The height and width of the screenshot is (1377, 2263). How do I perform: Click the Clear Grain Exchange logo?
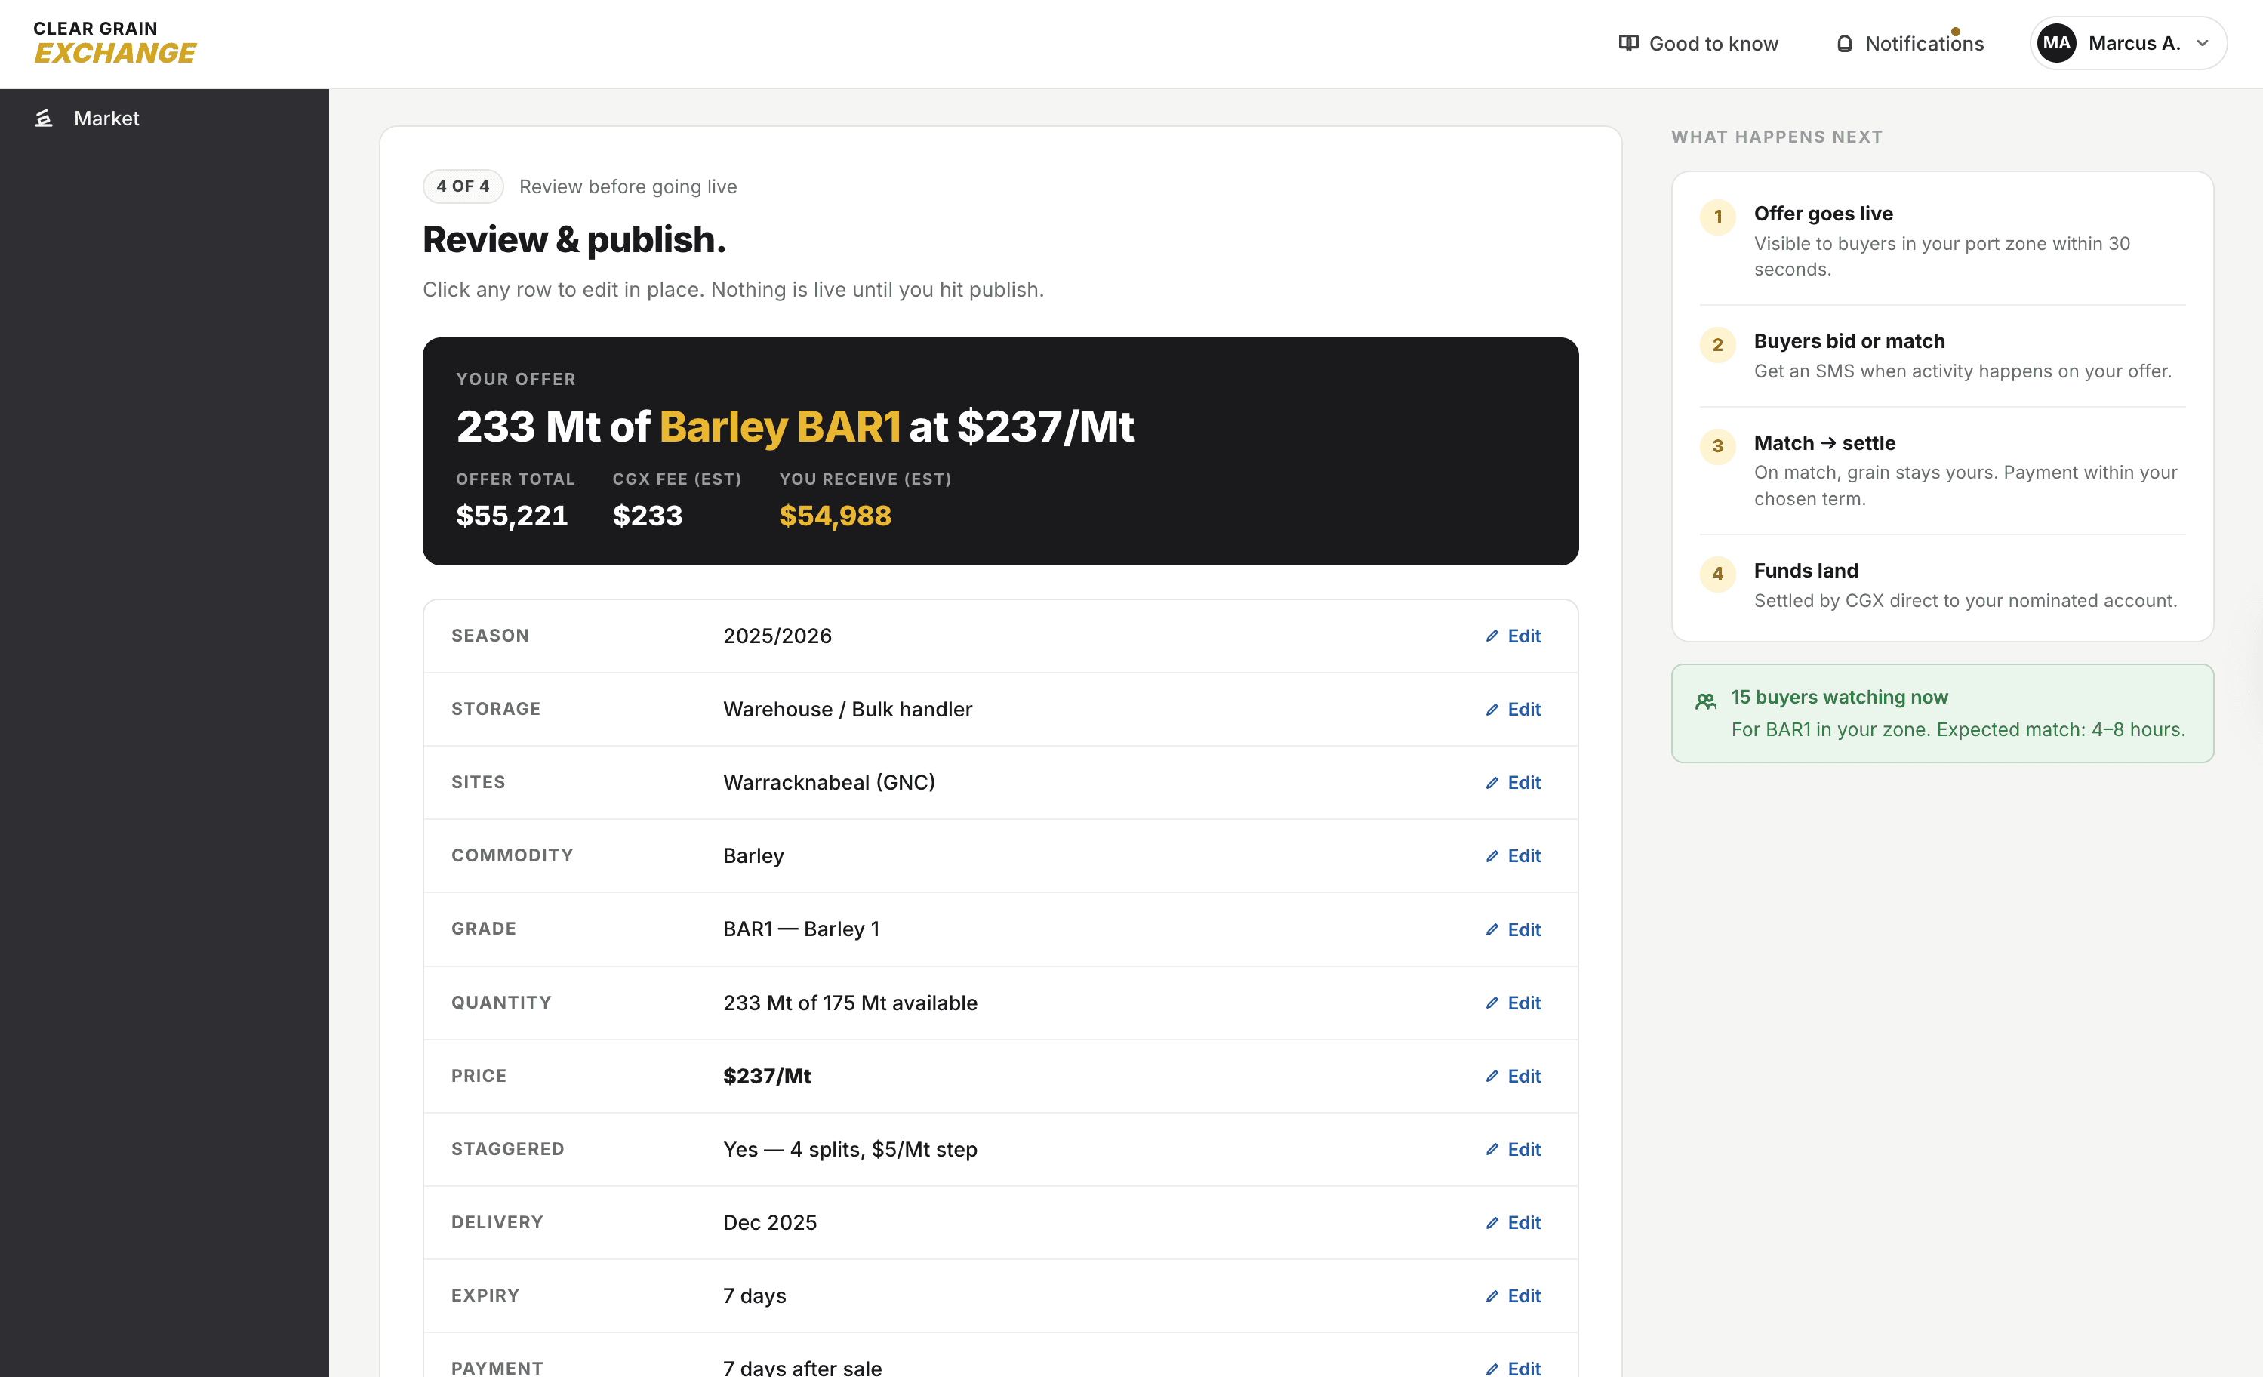(x=112, y=42)
